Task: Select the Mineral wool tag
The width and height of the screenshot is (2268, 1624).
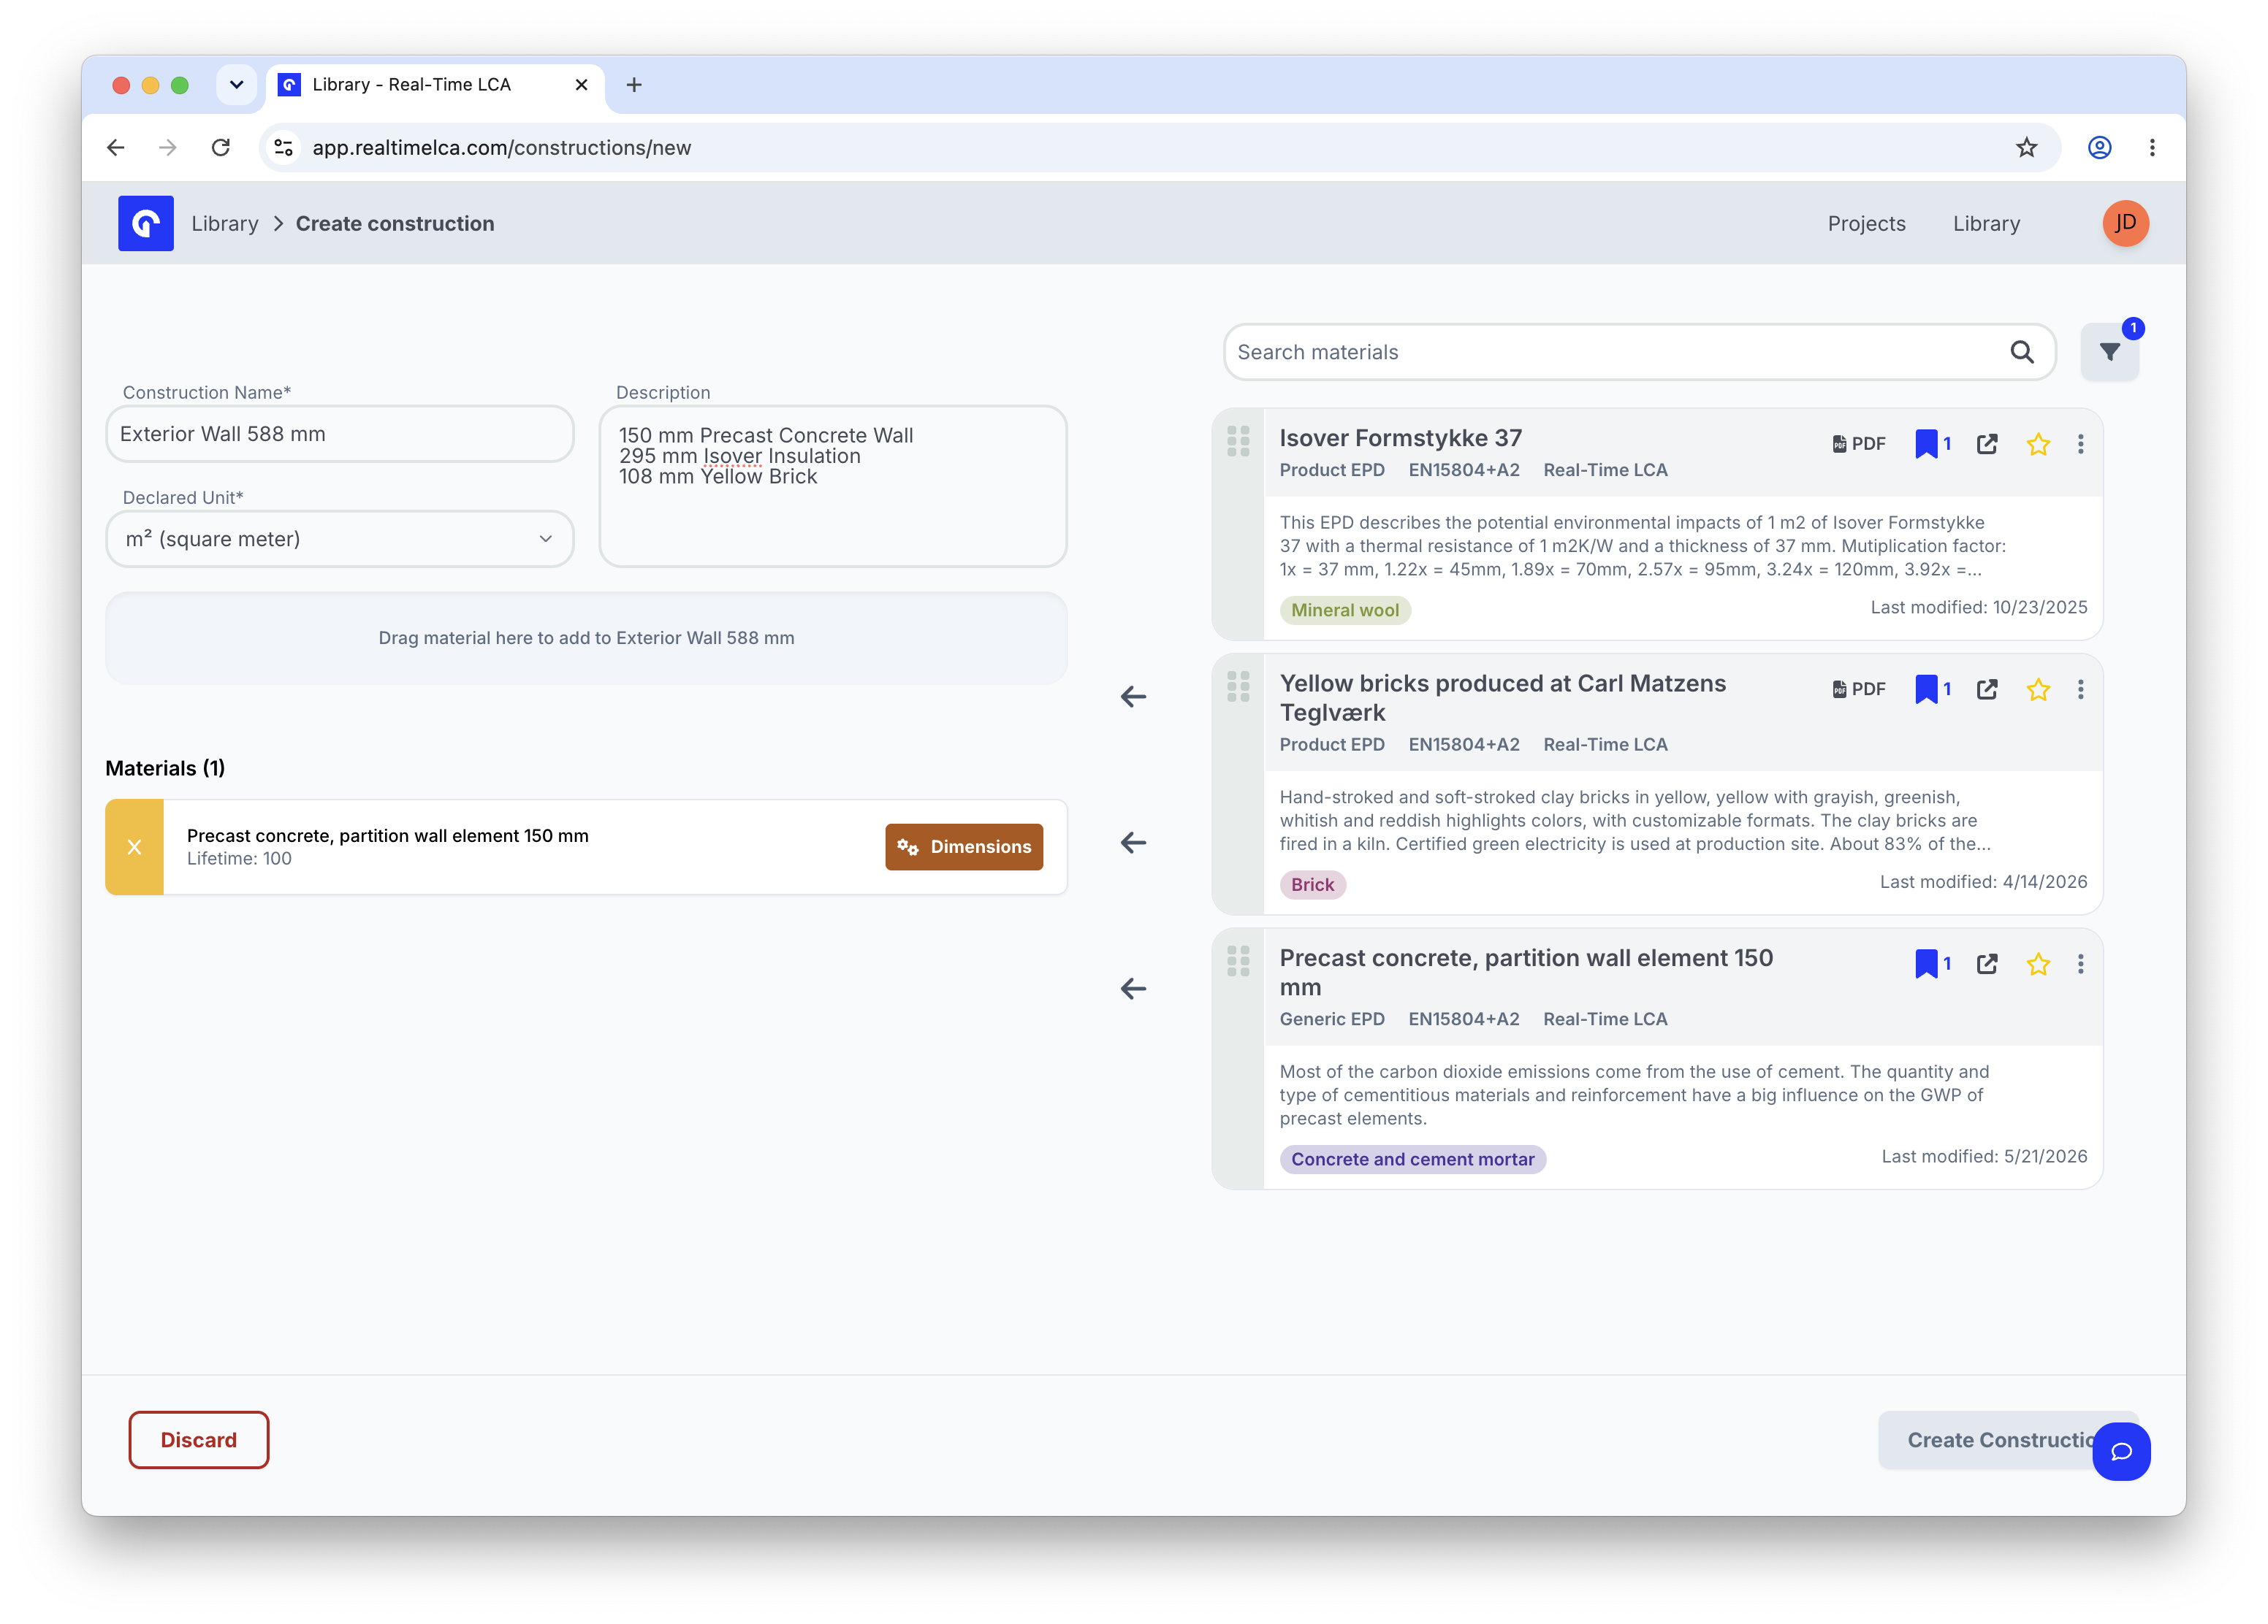Action: 1345,610
